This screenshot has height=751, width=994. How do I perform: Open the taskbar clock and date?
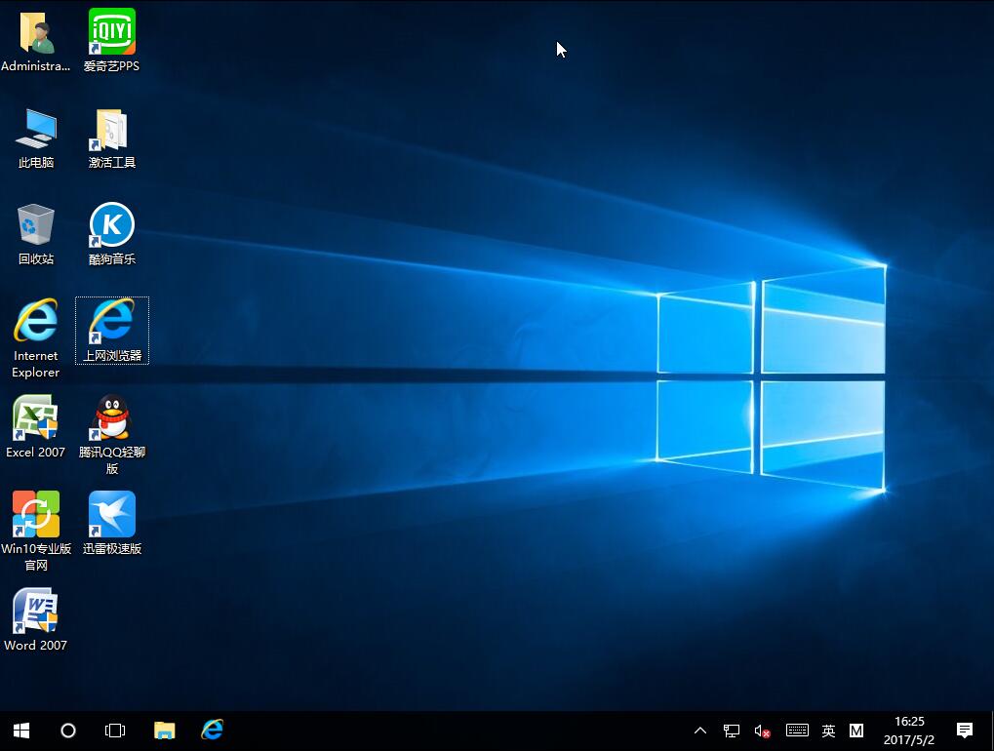(909, 731)
